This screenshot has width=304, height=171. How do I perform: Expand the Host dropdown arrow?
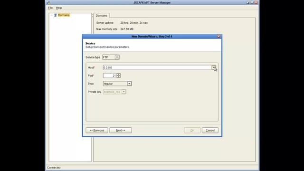(213, 67)
